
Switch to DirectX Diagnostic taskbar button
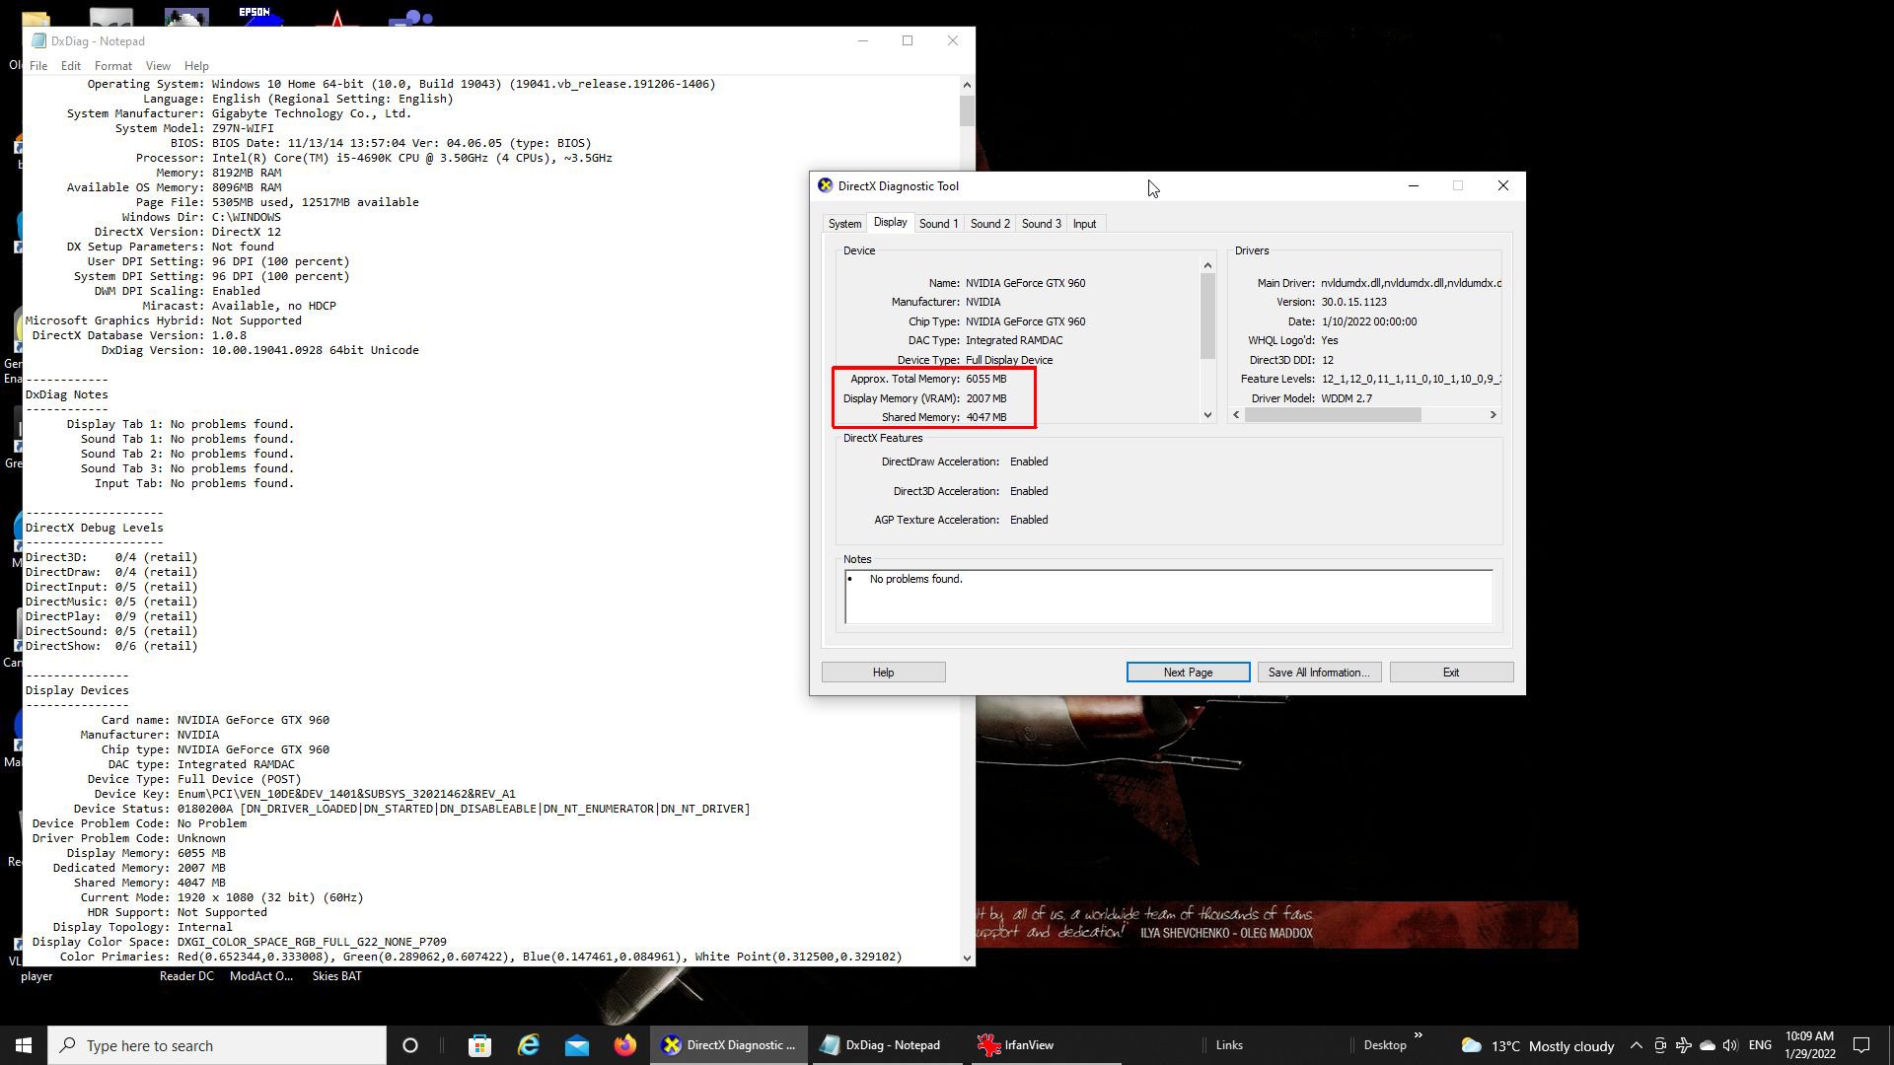pos(729,1045)
